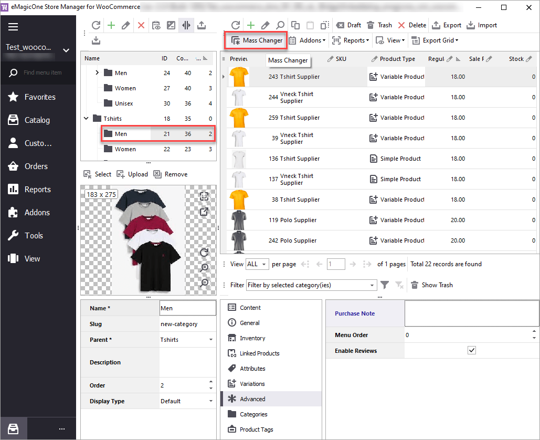Click the hamburger menu icon in sidebar
Image resolution: width=540 pixels, height=440 pixels.
coord(13,27)
